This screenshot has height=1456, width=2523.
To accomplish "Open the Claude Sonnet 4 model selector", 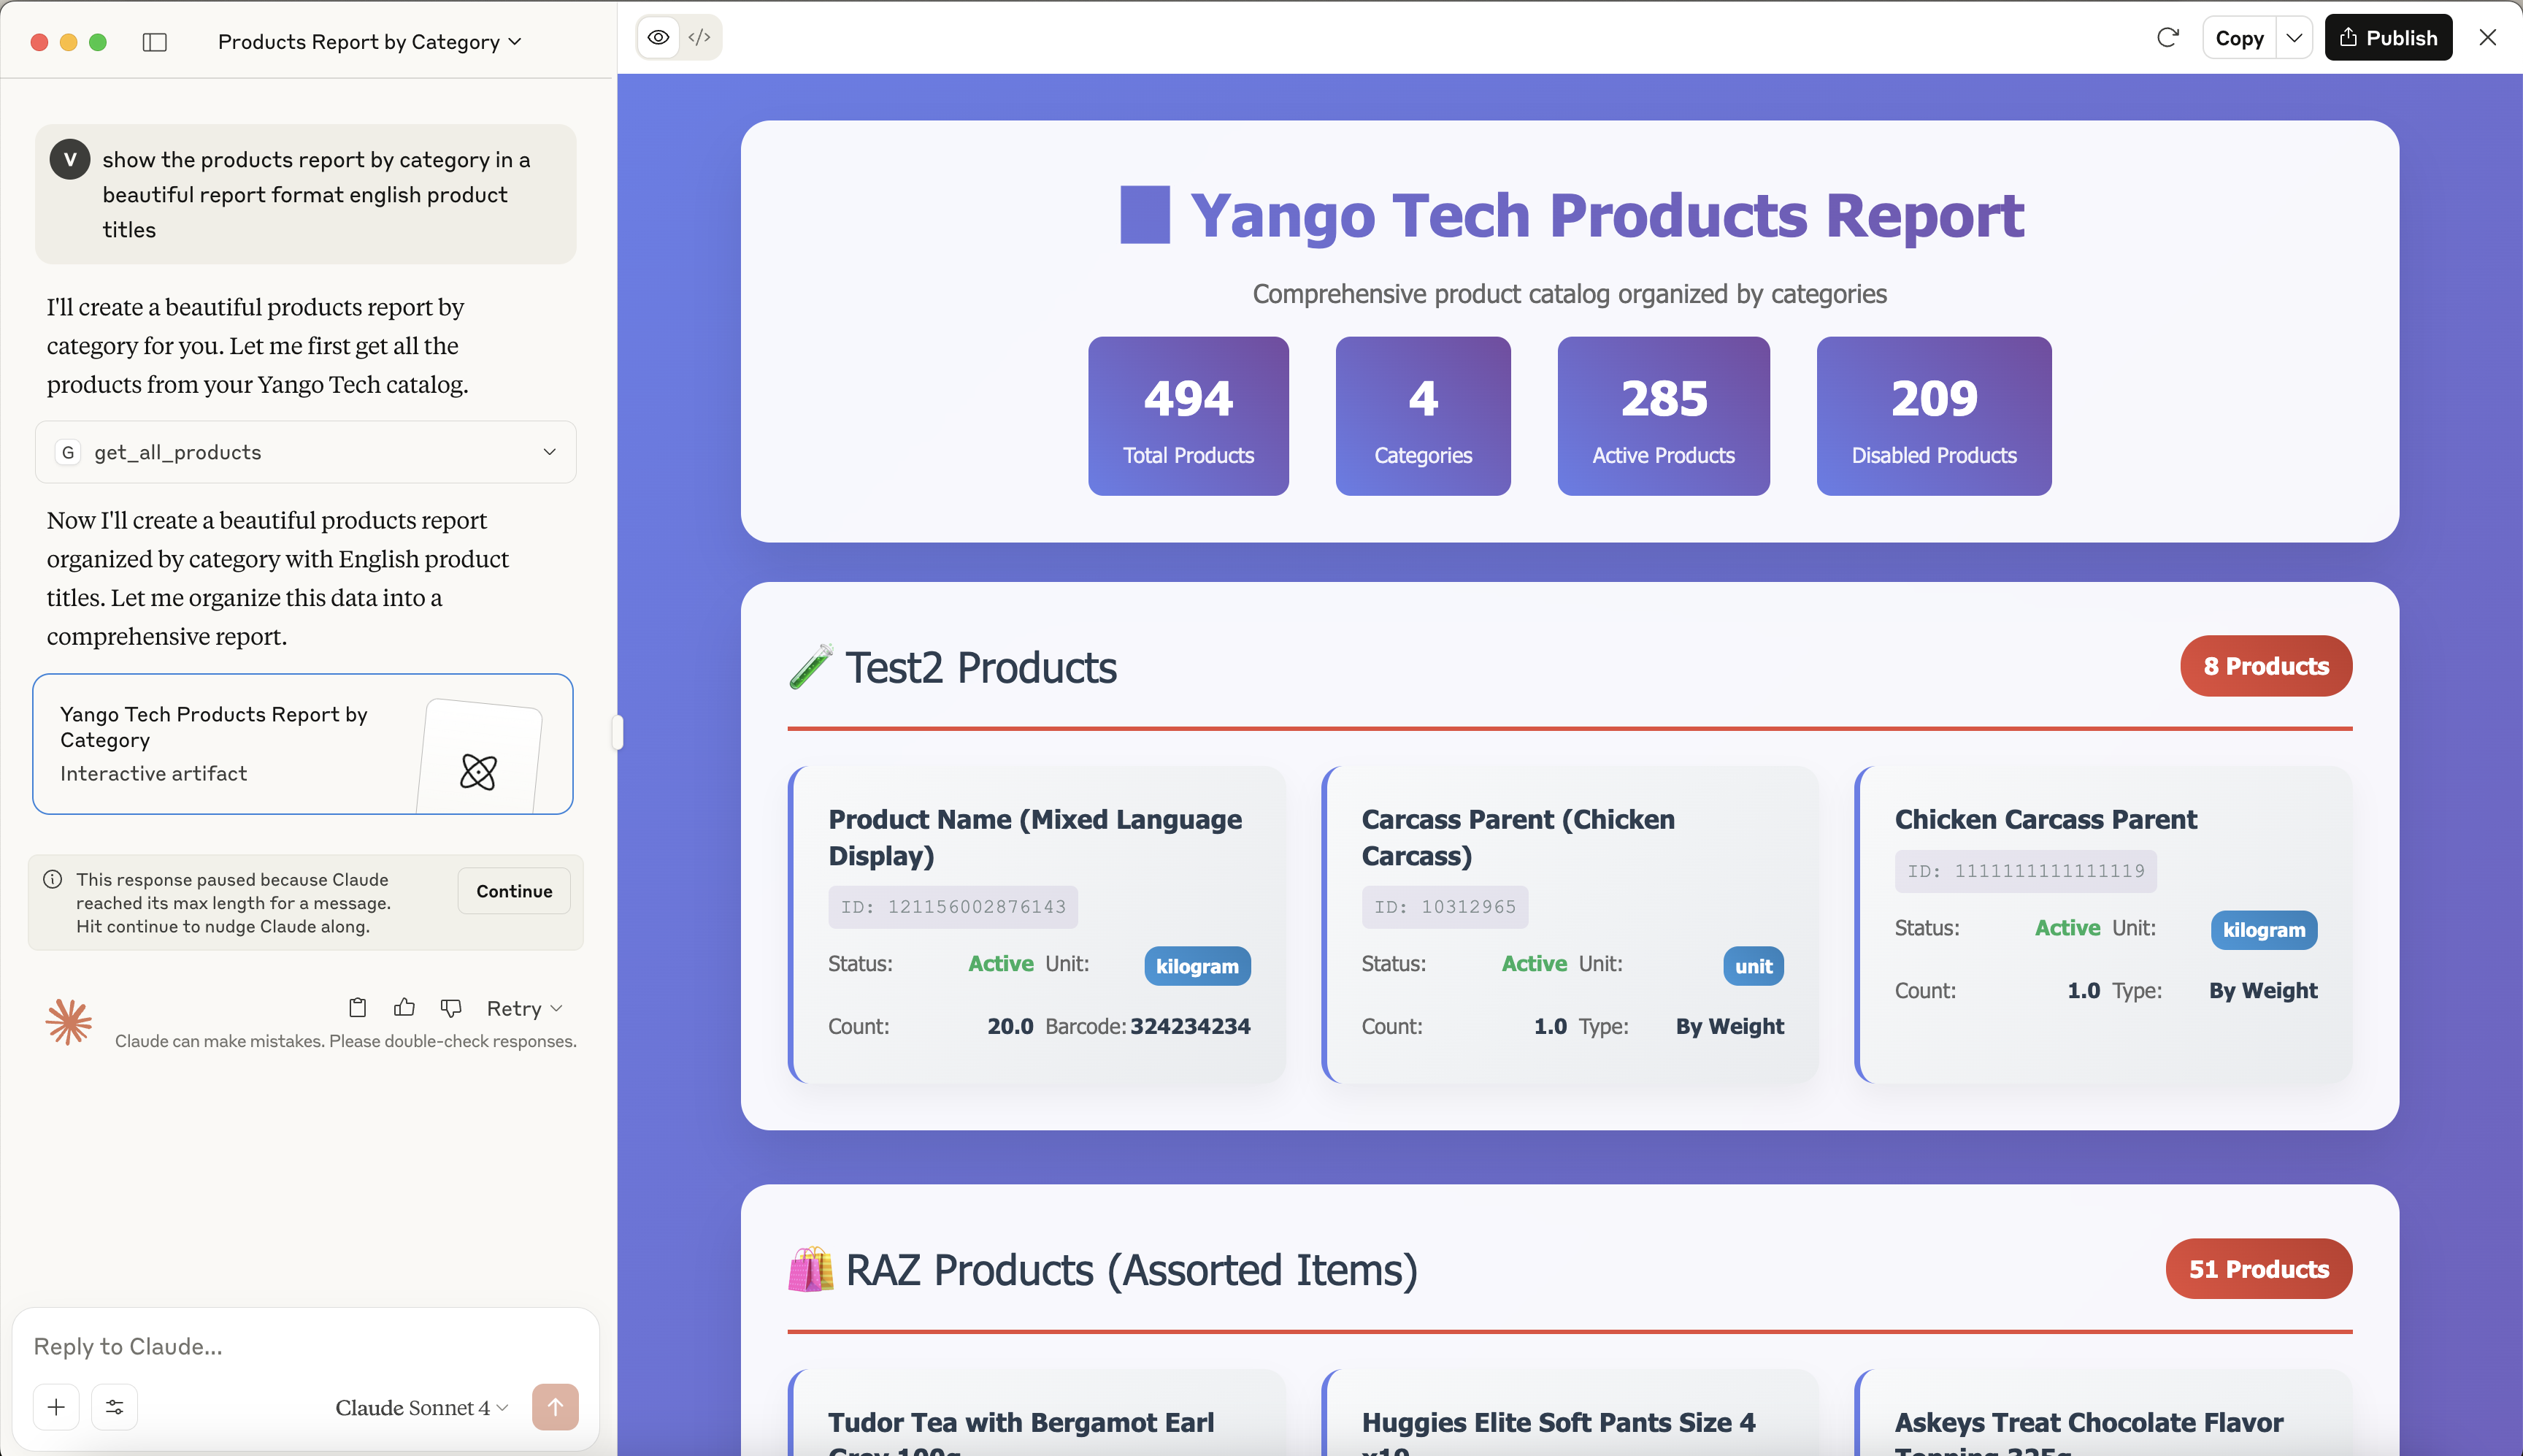I will 420,1406.
